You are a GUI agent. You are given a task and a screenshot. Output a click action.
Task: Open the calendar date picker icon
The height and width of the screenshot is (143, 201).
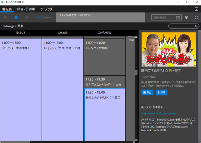178,17
